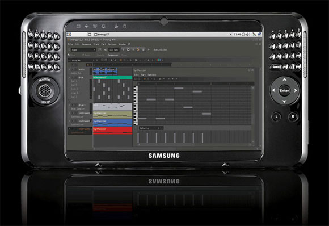Viewport: 329px width, 226px height.
Task: Click the RGB color swatch in sequencer toolbar
Action: [159, 60]
